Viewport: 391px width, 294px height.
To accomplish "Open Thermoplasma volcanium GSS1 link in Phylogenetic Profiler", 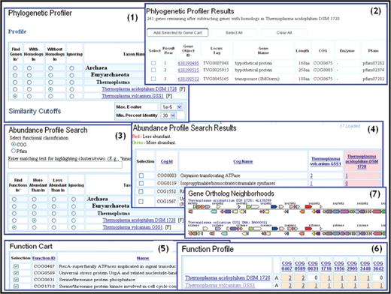I will [132, 96].
